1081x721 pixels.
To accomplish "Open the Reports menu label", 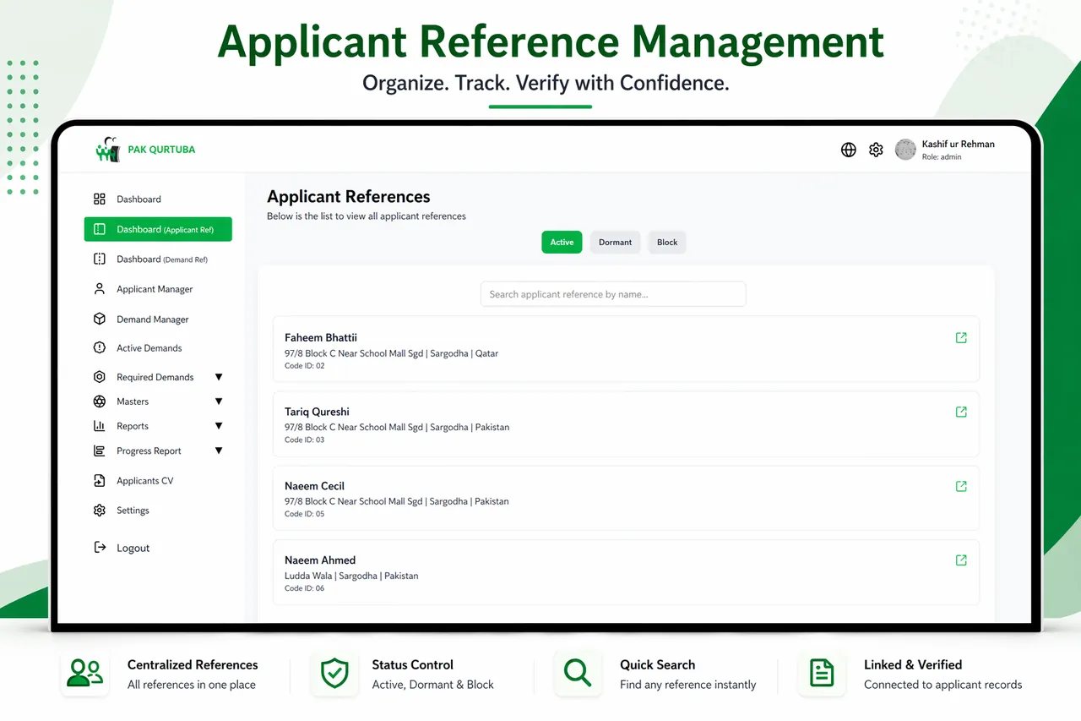I will 133,426.
